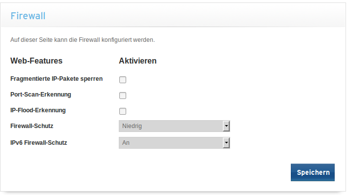
Task: Select the Web-Features column heading
Action: pyautogui.click(x=36, y=61)
